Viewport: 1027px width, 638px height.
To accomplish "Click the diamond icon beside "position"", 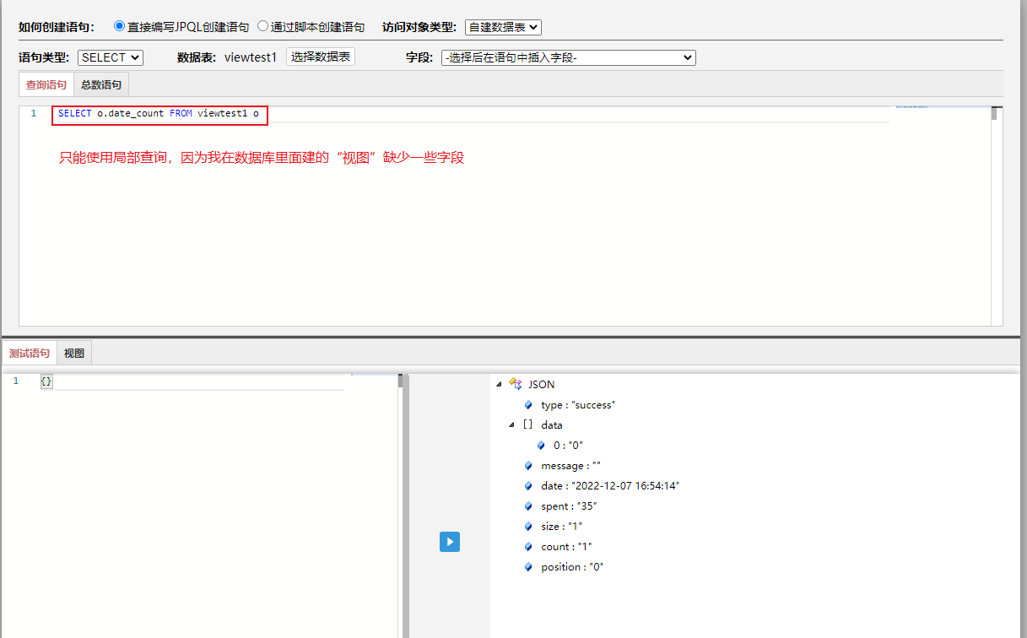I will click(x=527, y=566).
